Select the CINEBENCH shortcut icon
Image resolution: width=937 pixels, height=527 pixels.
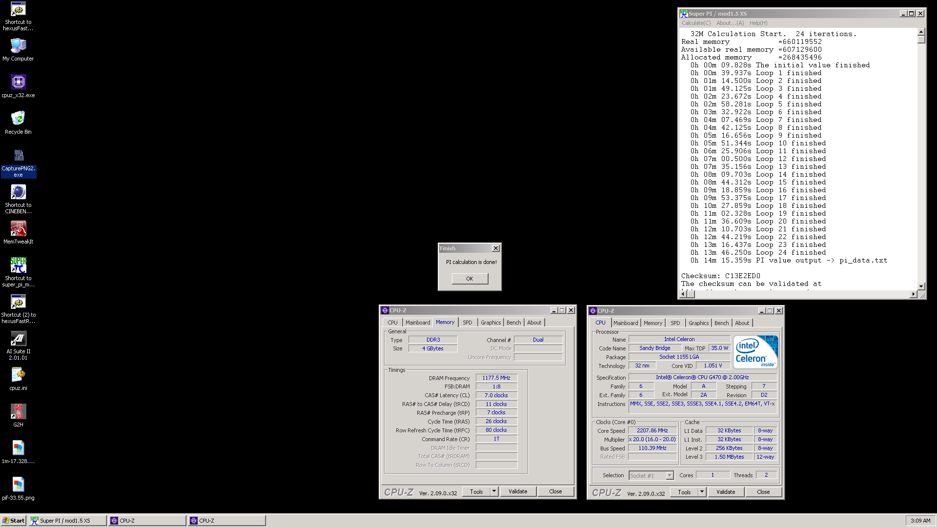[x=18, y=199]
